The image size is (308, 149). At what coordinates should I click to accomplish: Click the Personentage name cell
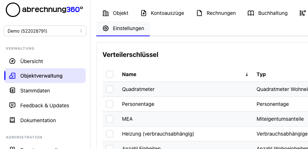click(138, 104)
